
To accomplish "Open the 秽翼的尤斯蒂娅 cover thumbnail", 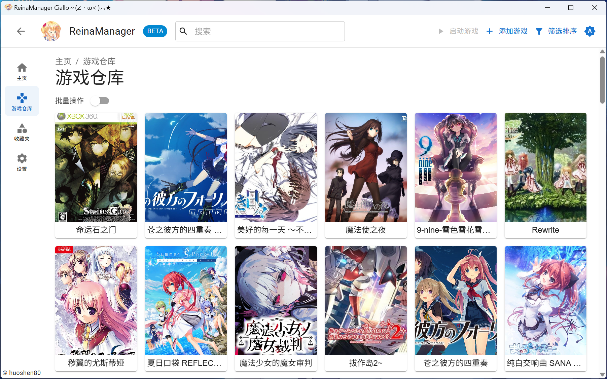I will point(96,301).
